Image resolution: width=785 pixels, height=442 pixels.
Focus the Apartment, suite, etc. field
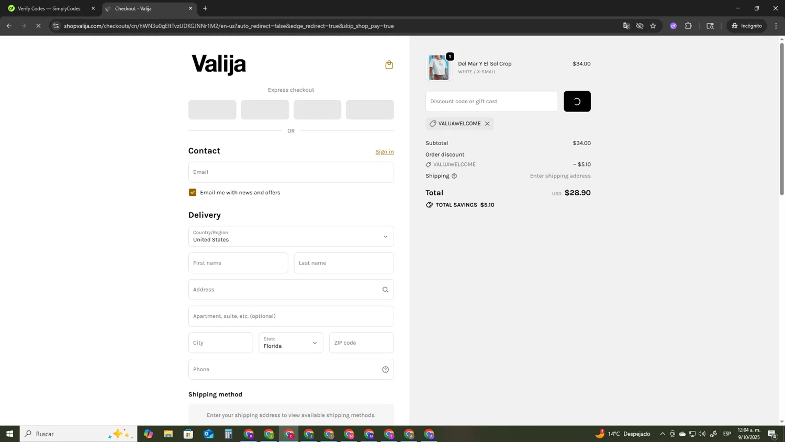(x=291, y=316)
